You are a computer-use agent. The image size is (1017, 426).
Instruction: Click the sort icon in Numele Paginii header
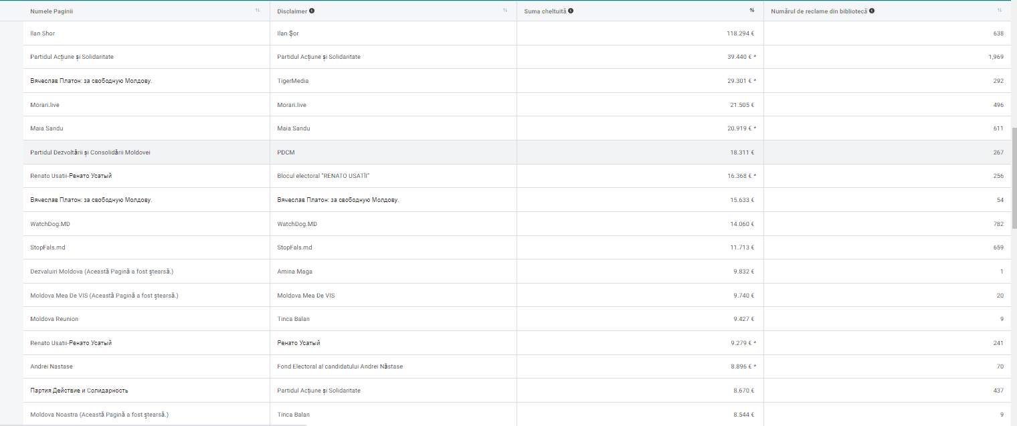[x=258, y=11]
